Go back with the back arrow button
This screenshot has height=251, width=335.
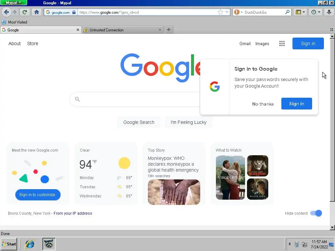pyautogui.click(x=7, y=12)
